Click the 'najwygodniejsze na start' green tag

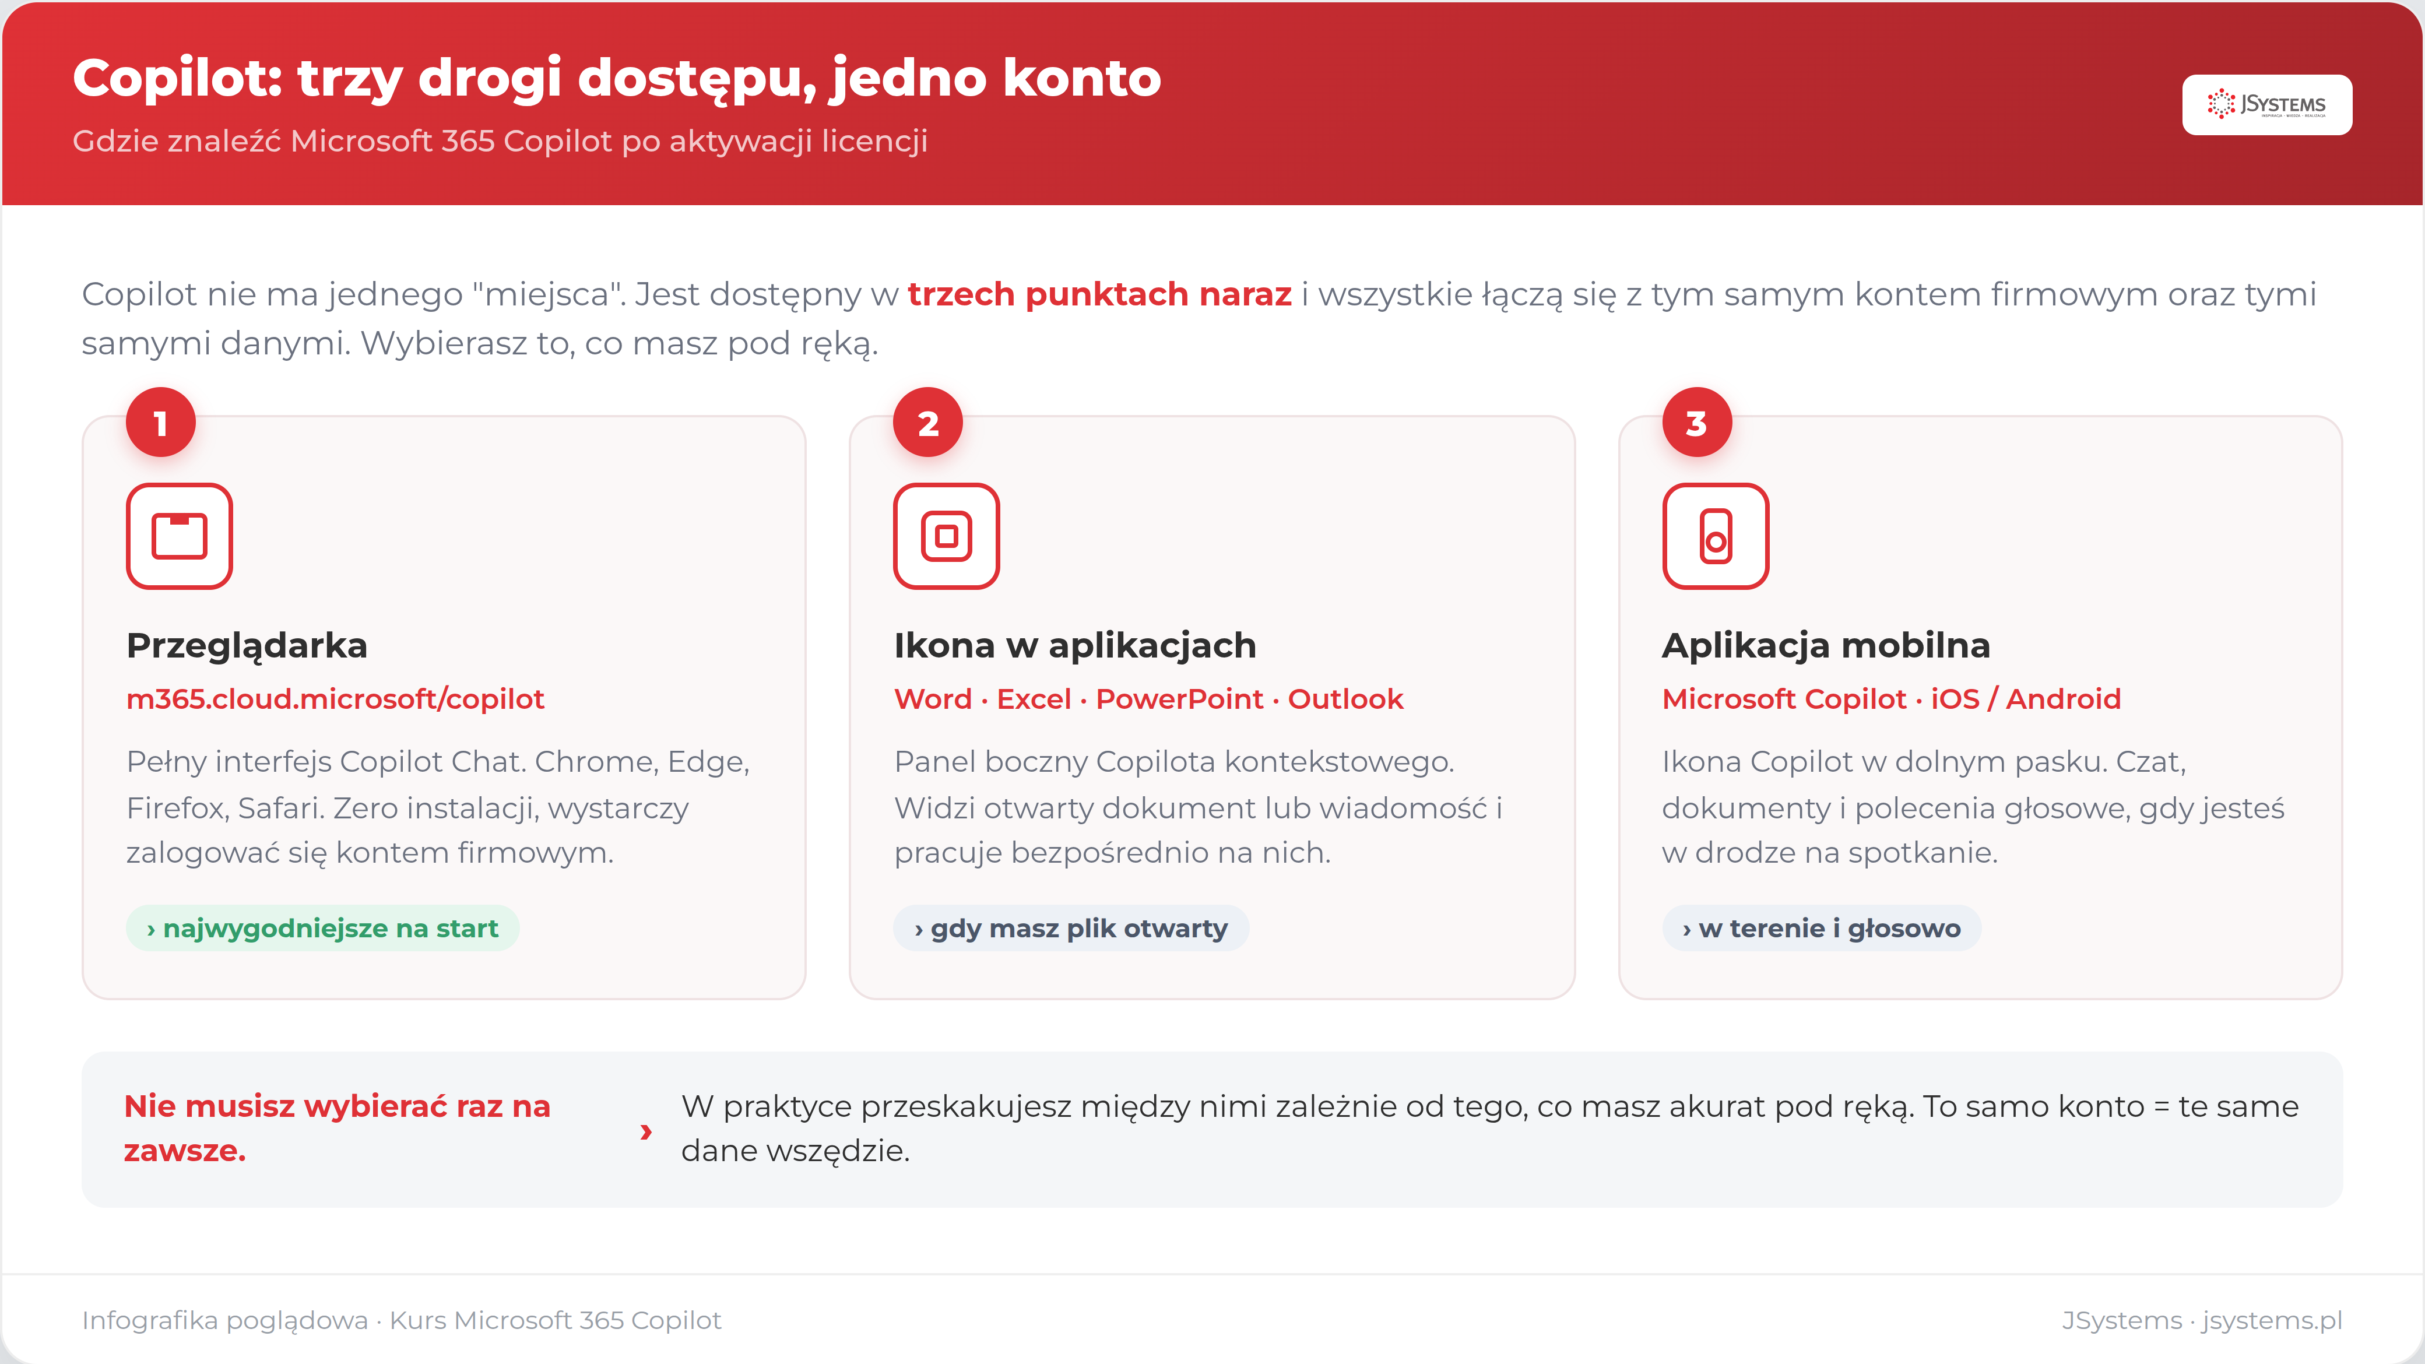323,928
